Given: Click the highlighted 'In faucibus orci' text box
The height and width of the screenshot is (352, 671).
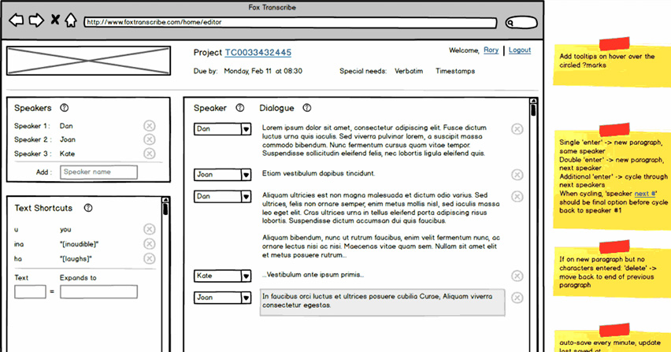Looking at the screenshot, I should [x=382, y=302].
